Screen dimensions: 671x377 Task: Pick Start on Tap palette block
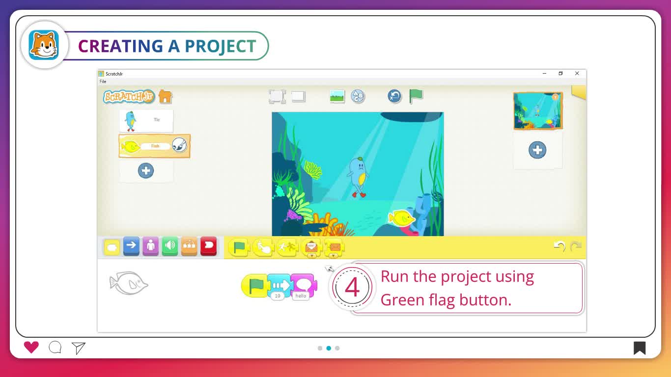263,247
